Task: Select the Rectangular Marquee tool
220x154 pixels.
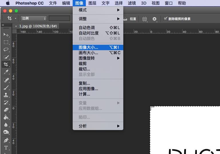Action: (x=6, y=42)
